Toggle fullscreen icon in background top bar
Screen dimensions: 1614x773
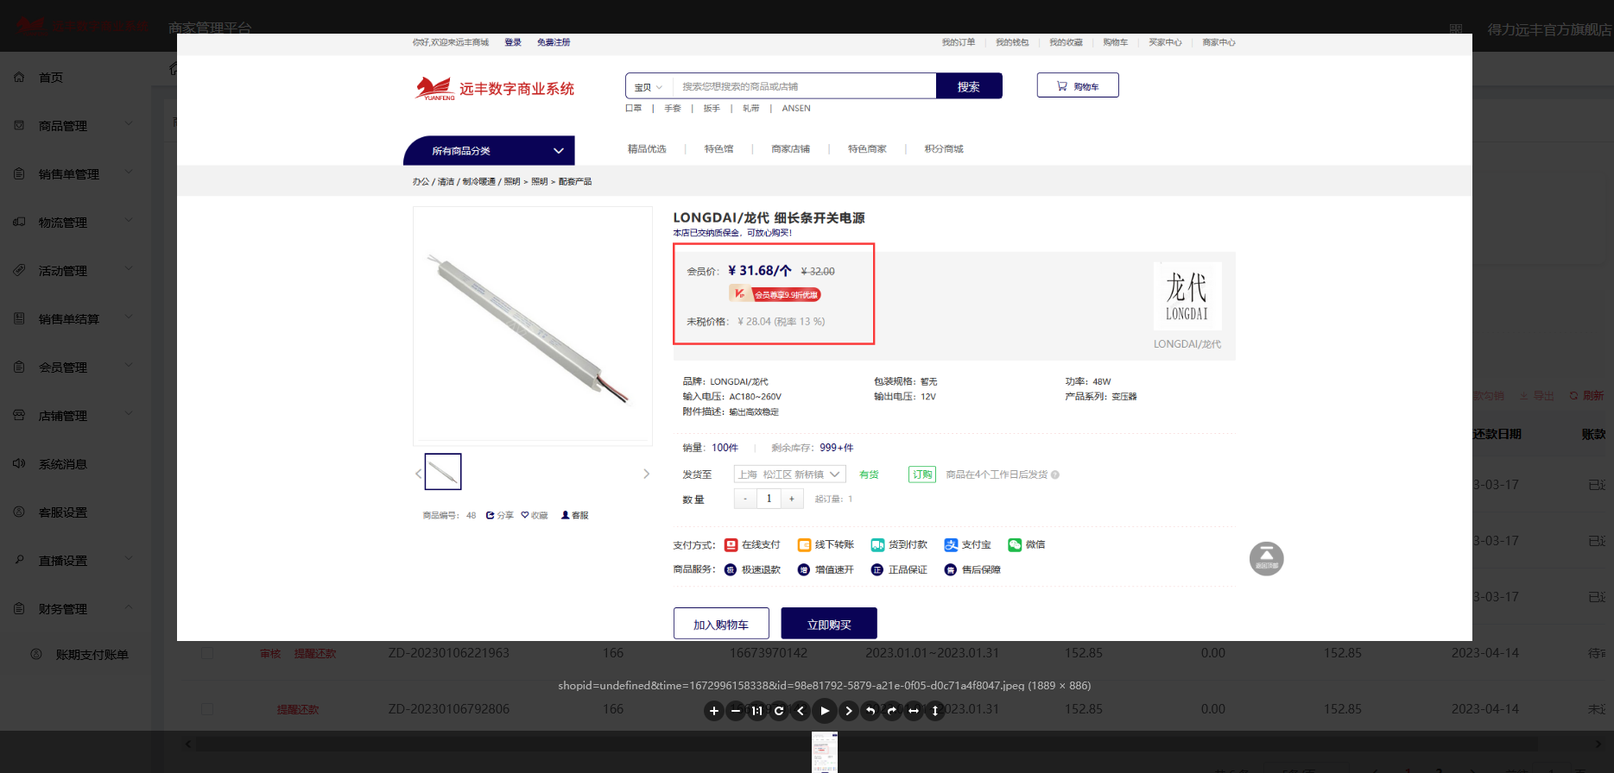pos(1456,29)
